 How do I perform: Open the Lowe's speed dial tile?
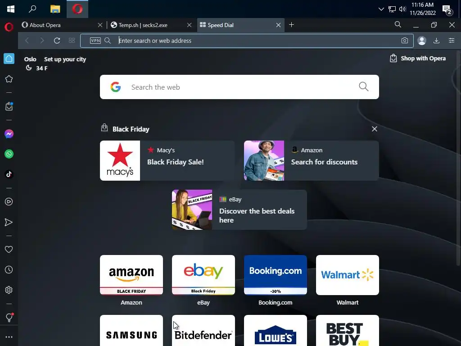(276, 331)
